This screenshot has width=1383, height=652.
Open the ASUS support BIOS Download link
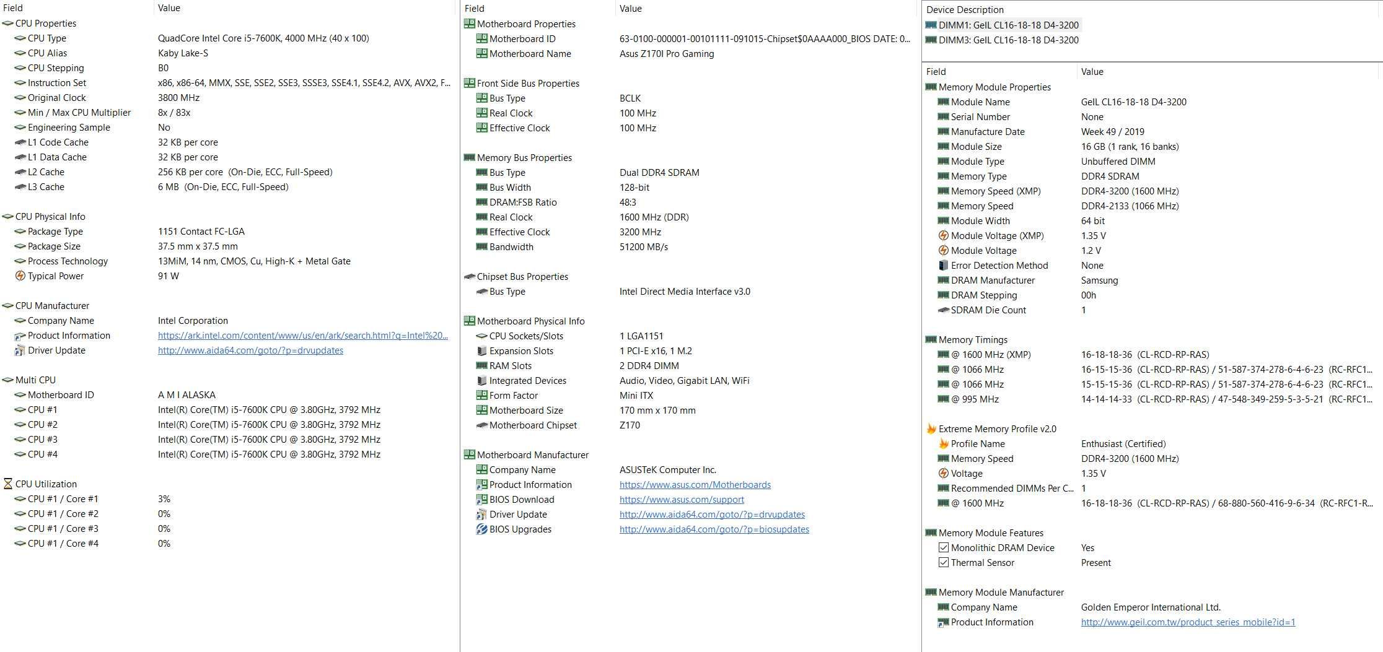pyautogui.click(x=682, y=500)
